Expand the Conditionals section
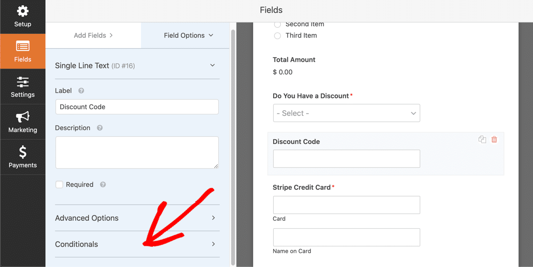533x267 pixels. pos(138,244)
